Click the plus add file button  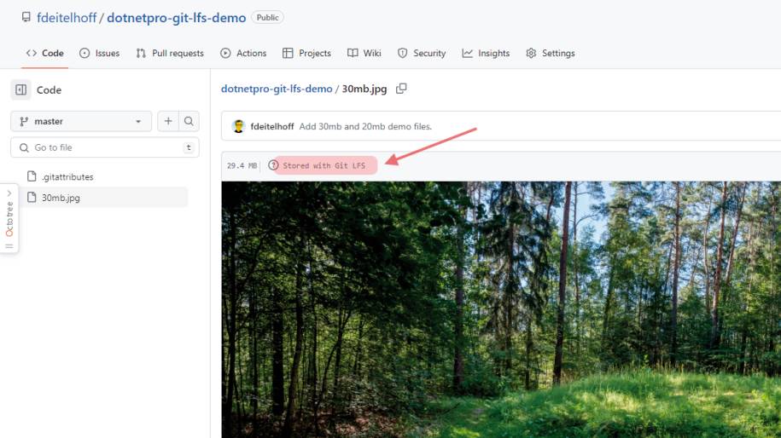pos(168,121)
